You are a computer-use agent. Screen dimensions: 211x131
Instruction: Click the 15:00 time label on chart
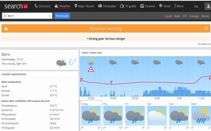pyautogui.click(x=91, y=98)
